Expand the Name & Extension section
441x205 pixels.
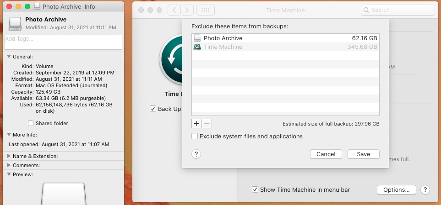[x=9, y=156]
